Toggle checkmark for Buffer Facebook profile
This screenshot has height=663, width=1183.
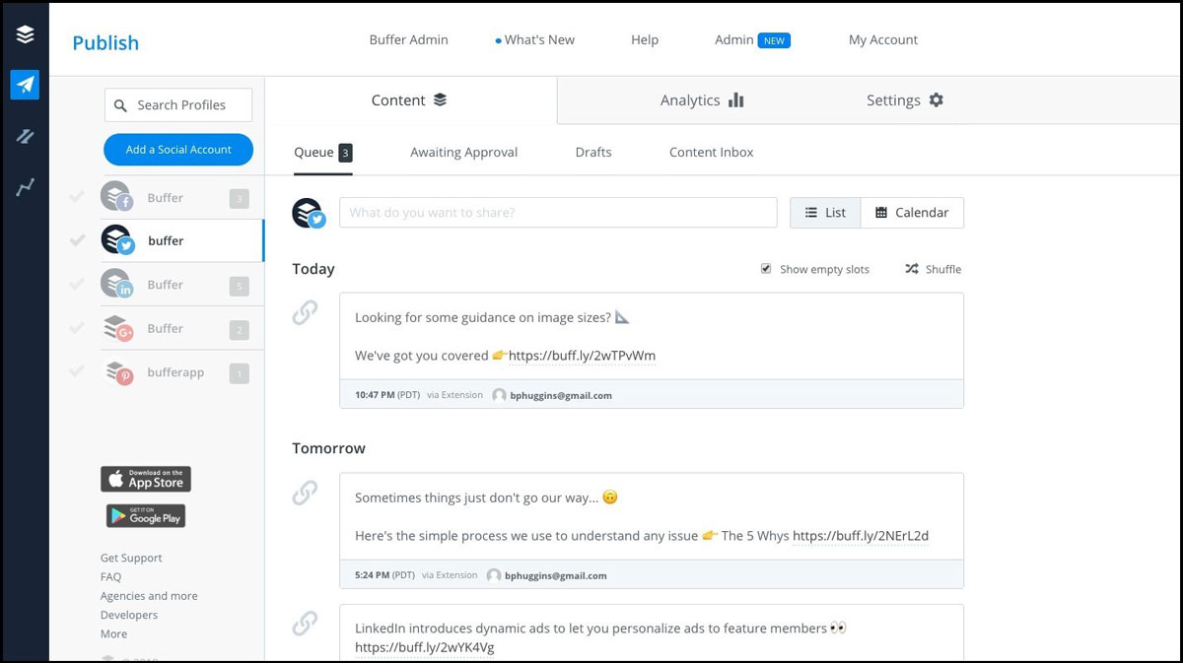[x=76, y=197]
